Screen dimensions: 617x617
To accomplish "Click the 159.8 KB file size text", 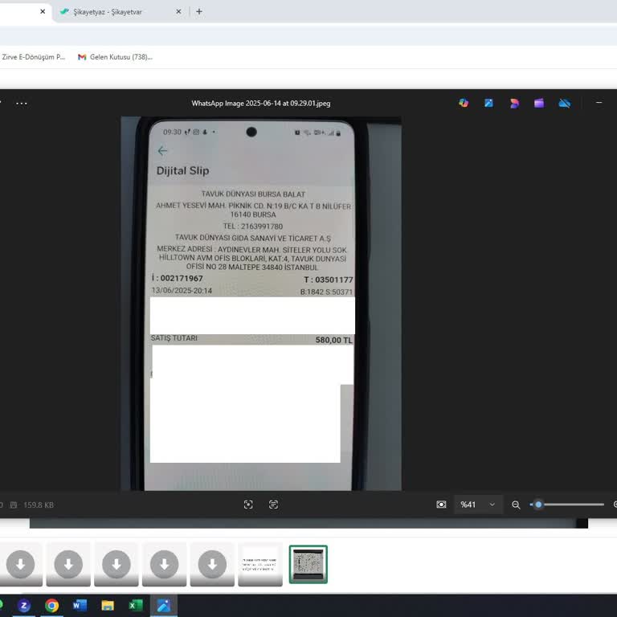I will (39, 505).
